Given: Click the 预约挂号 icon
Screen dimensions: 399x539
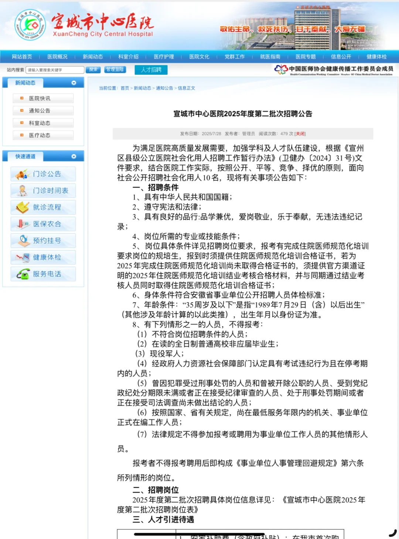Looking at the screenshot, I should [24, 241].
